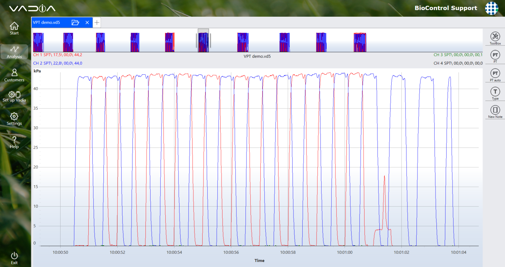Open the Analysis section in sidebar
Viewport: 505px width, 267px height.
[x=14, y=52]
